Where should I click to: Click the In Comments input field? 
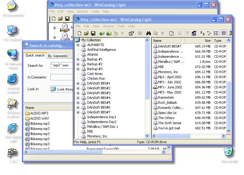click(x=62, y=77)
